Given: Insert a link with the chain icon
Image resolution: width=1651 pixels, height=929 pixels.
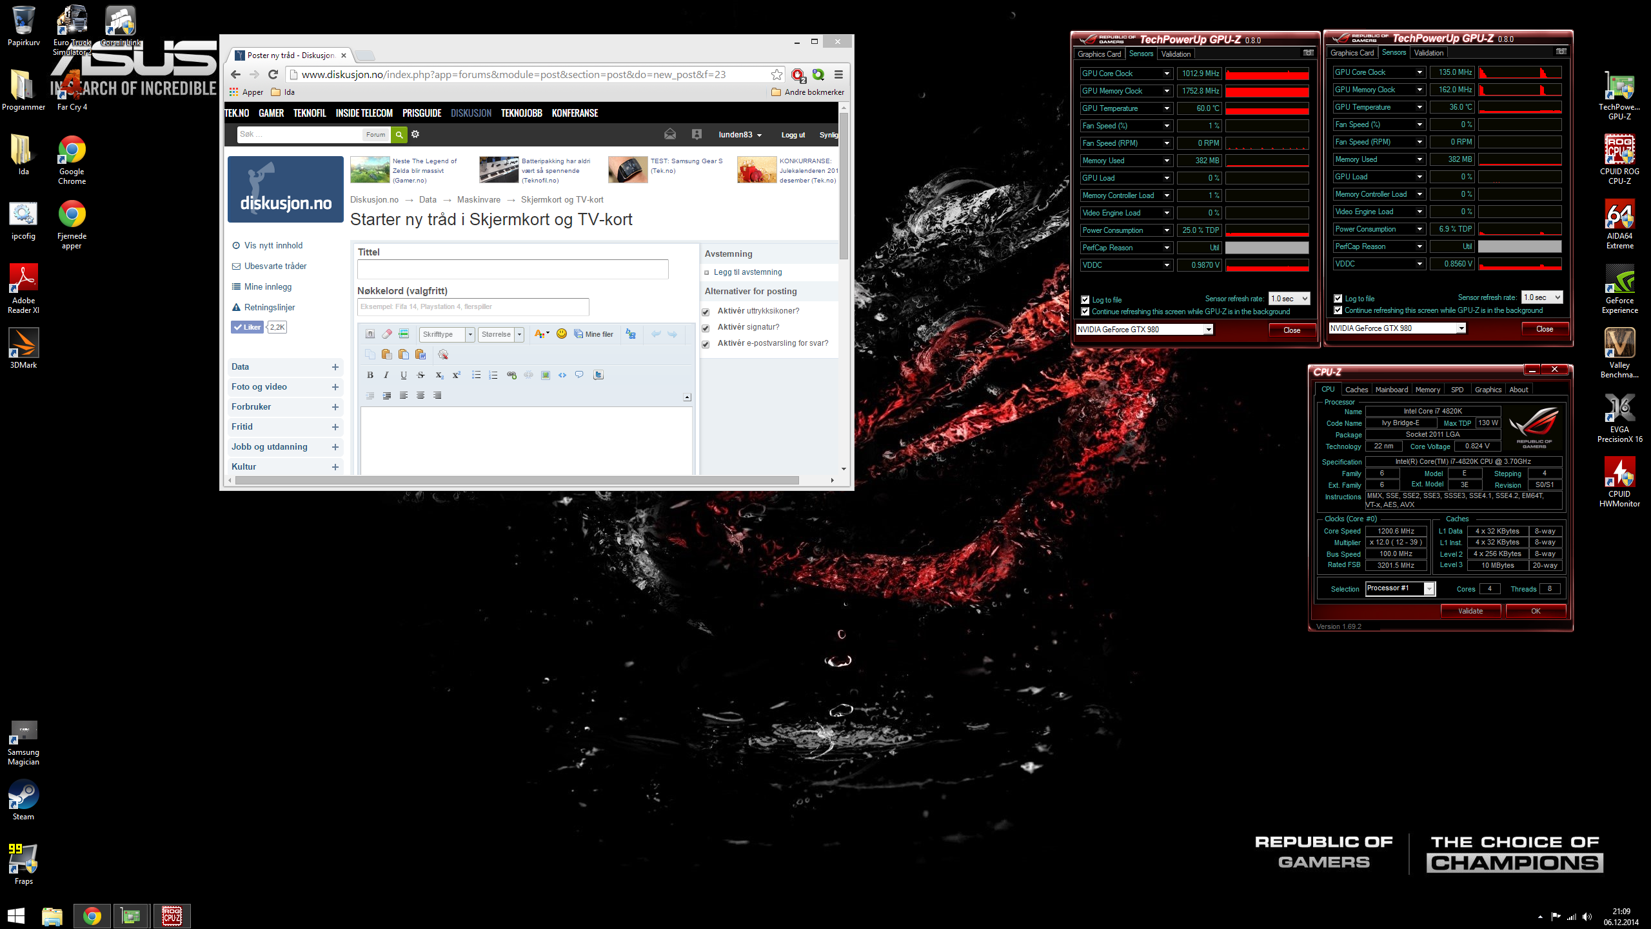Looking at the screenshot, I should (x=511, y=375).
